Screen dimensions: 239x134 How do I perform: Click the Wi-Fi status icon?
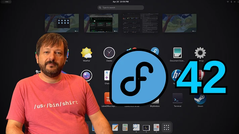click(228, 2)
